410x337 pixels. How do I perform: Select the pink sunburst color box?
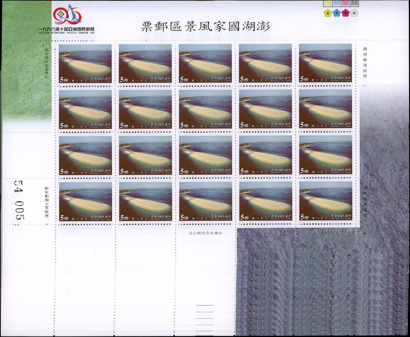(x=345, y=3)
